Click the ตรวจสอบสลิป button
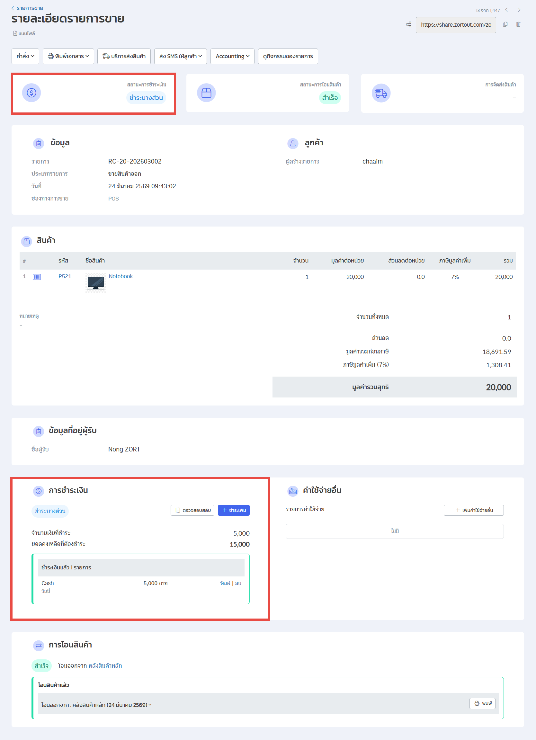536x740 pixels. tap(192, 510)
